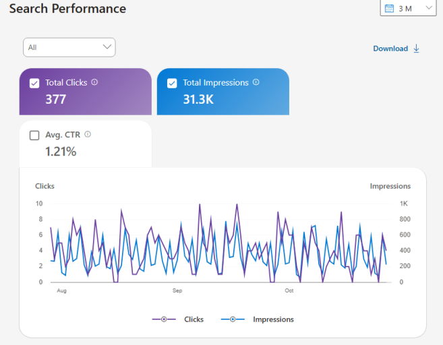Click the Sep label on chart axis
This screenshot has width=443, height=345.
(177, 290)
